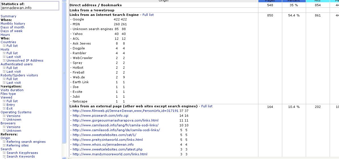Open the filmweb.pl Jenna Dewan referrer link
339x159 pixels.
click(x=125, y=111)
